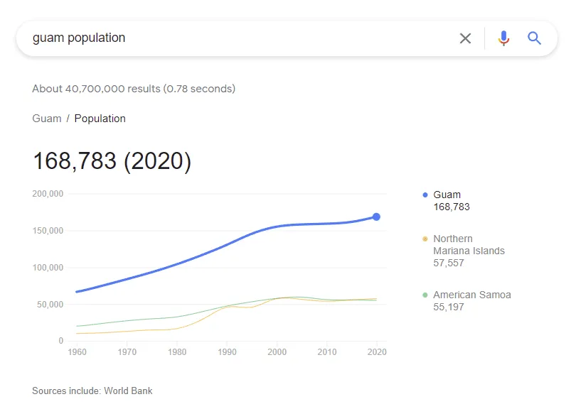Open the Population breadcrumb dropdown
Screen dimensions: 576x409
click(100, 119)
